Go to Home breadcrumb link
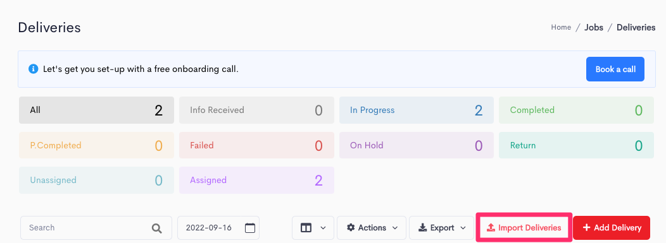The width and height of the screenshot is (666, 243). [561, 27]
